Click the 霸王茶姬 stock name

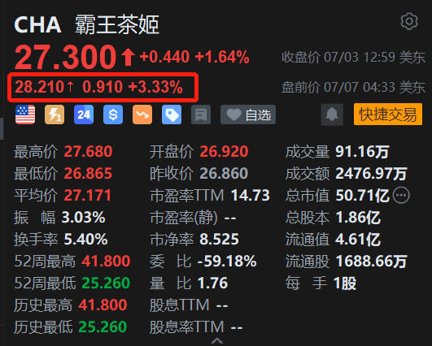click(x=117, y=24)
